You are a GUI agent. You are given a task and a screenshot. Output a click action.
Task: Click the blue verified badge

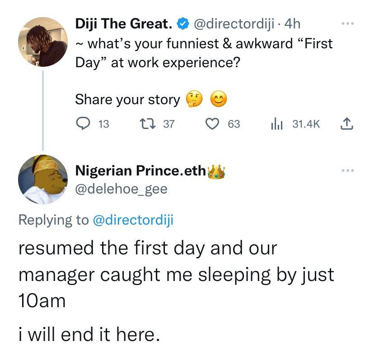tap(182, 23)
